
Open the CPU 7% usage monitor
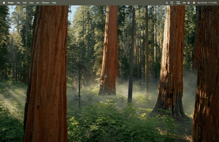click(x=172, y=3)
